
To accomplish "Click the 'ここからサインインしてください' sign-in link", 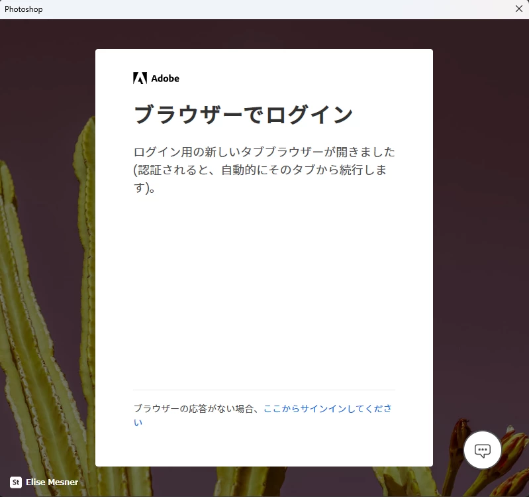I will [x=327, y=409].
